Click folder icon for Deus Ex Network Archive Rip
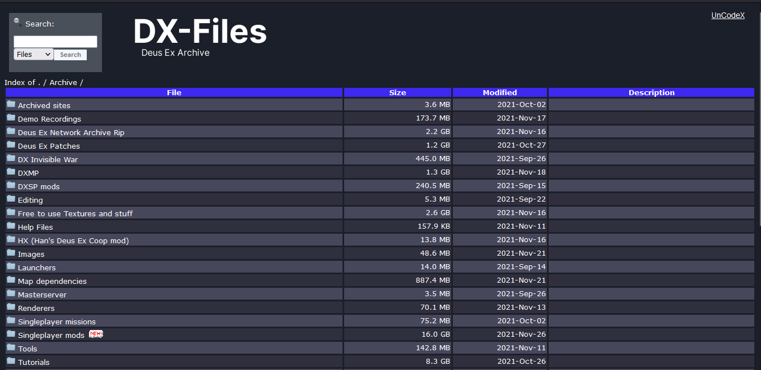The width and height of the screenshot is (761, 370). coord(11,131)
